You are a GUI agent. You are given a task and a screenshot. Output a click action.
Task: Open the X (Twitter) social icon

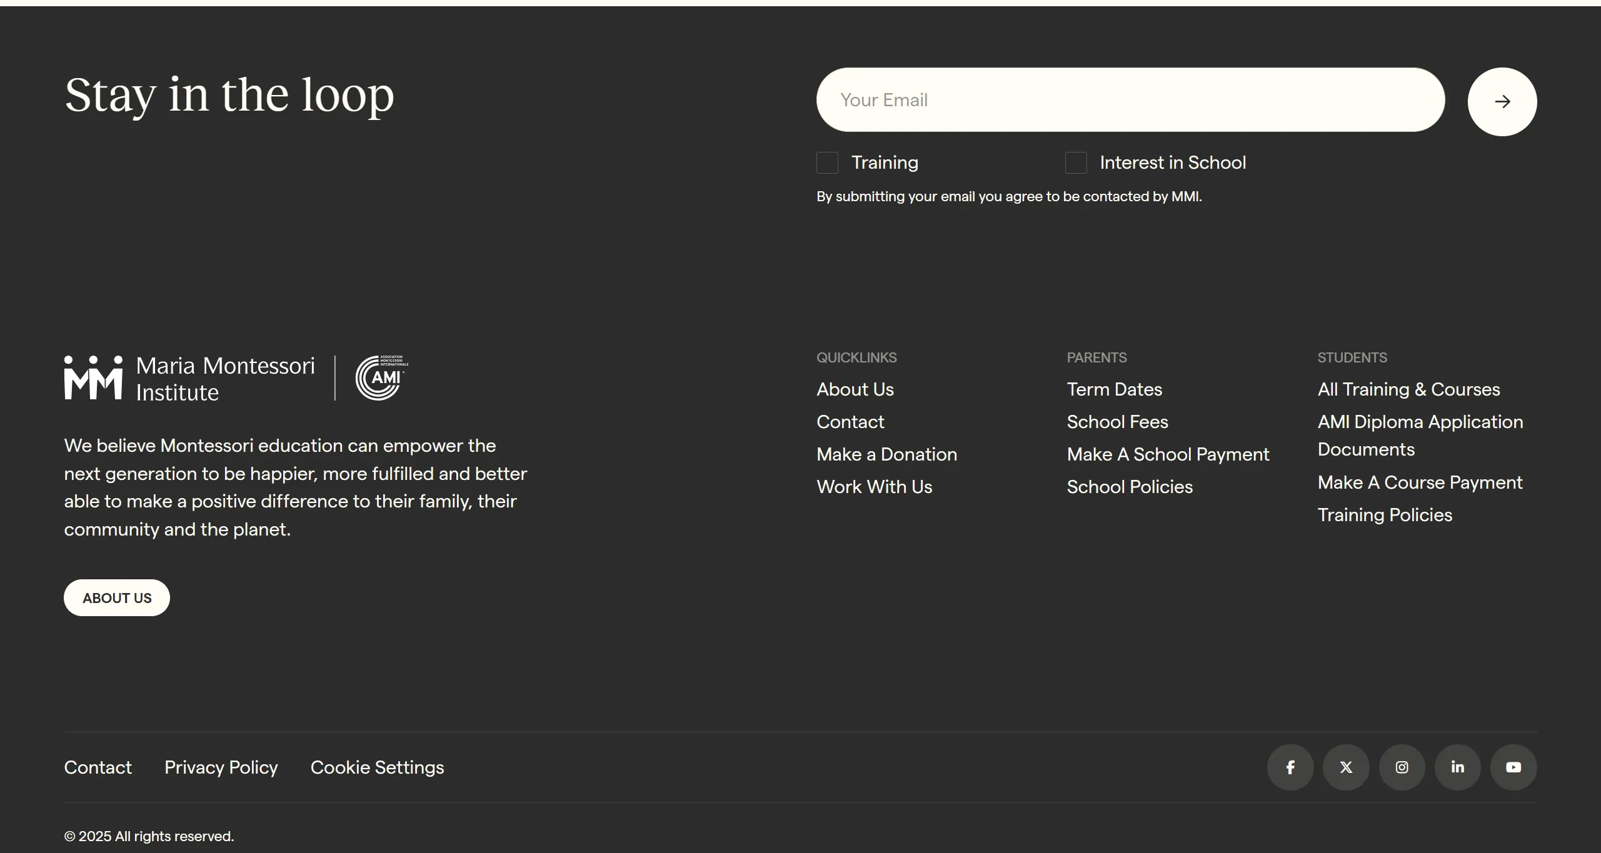[1345, 767]
